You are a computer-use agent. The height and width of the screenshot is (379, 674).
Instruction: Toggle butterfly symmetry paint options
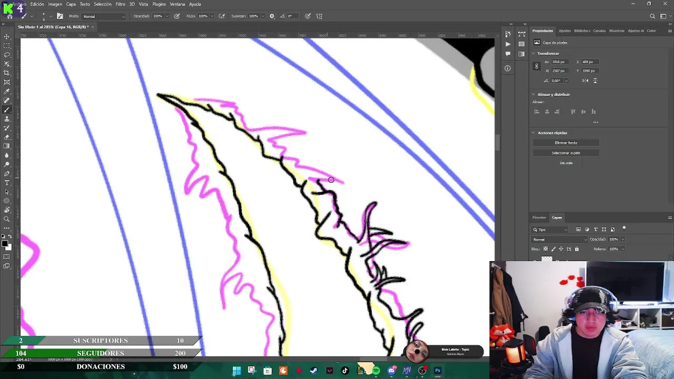pyautogui.click(x=319, y=16)
